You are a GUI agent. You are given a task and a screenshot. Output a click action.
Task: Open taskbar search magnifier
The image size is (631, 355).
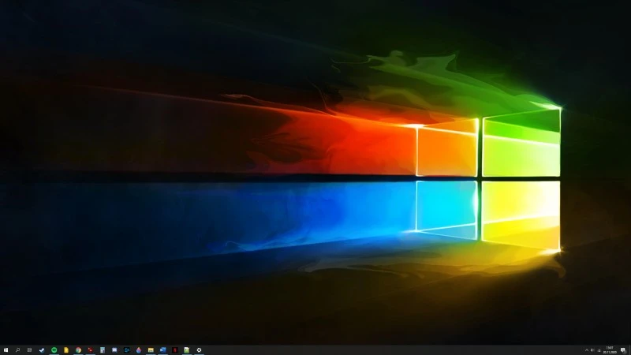(17, 350)
